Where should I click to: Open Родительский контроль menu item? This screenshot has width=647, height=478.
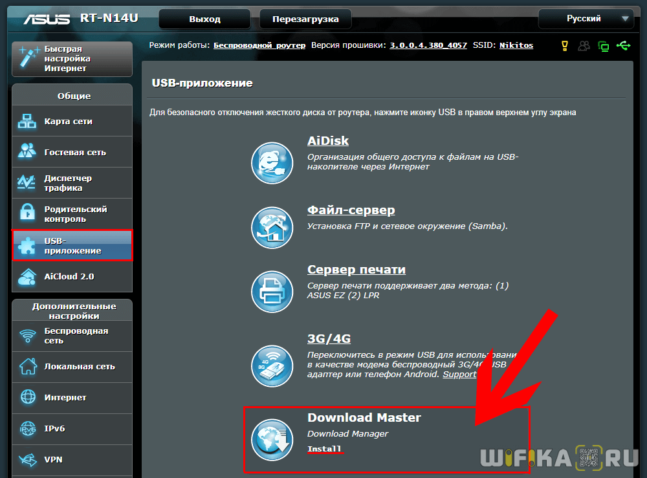tap(72, 214)
